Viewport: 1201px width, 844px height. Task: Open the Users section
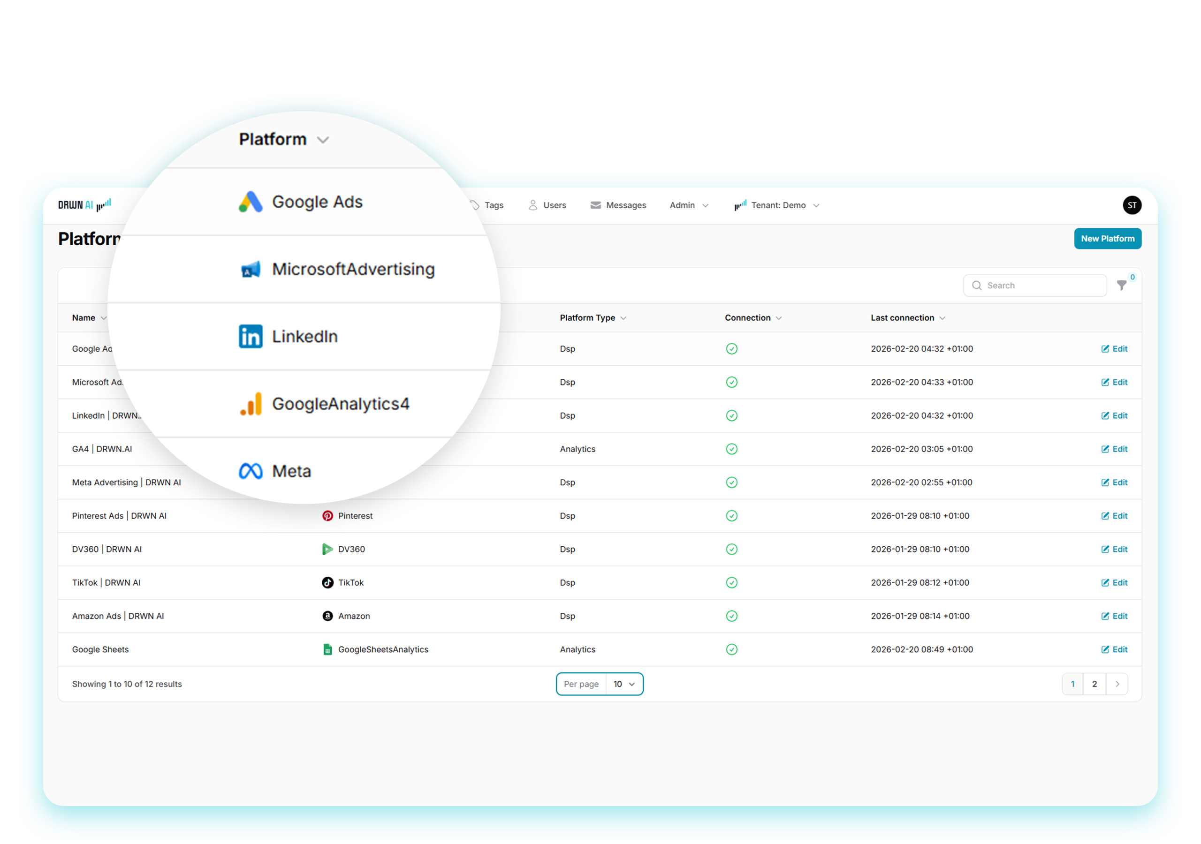(x=547, y=205)
